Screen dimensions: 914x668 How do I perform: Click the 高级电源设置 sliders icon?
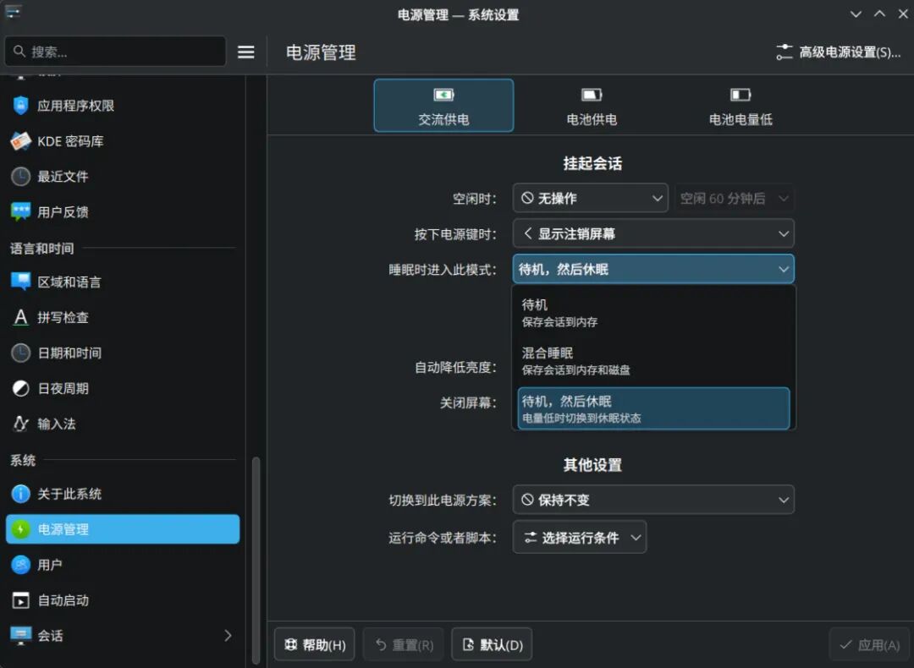[x=784, y=52]
